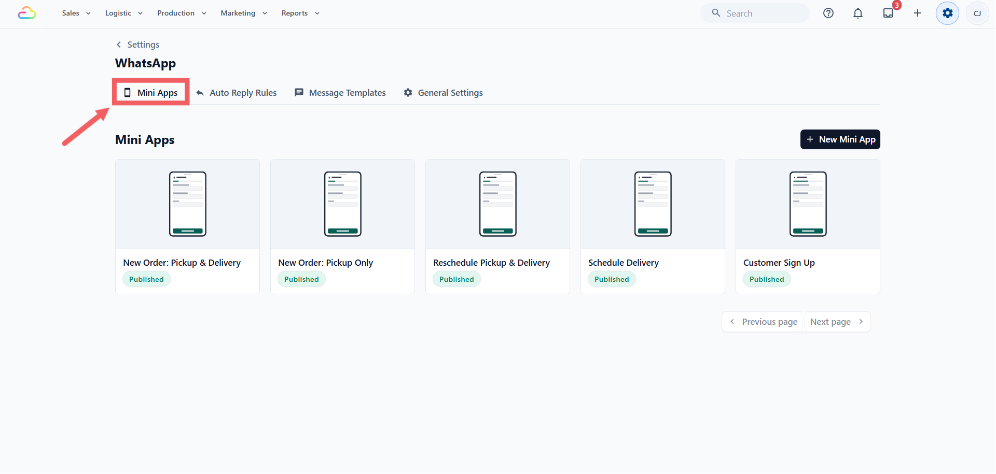The height and width of the screenshot is (474, 996).
Task: Click the Published badge under Reschedule Pickup & Delivery
Action: pos(457,279)
